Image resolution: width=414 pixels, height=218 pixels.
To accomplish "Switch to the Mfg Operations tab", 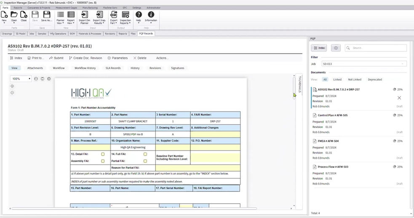I will [x=58, y=34].
